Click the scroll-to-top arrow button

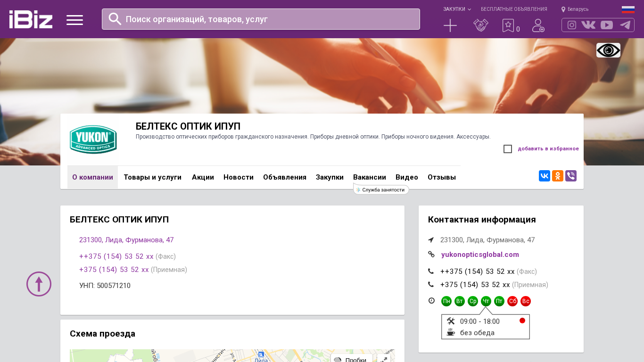(x=39, y=284)
